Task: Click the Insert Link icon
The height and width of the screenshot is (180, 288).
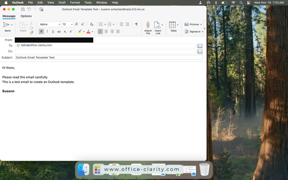Action: pyautogui.click(x=157, y=27)
